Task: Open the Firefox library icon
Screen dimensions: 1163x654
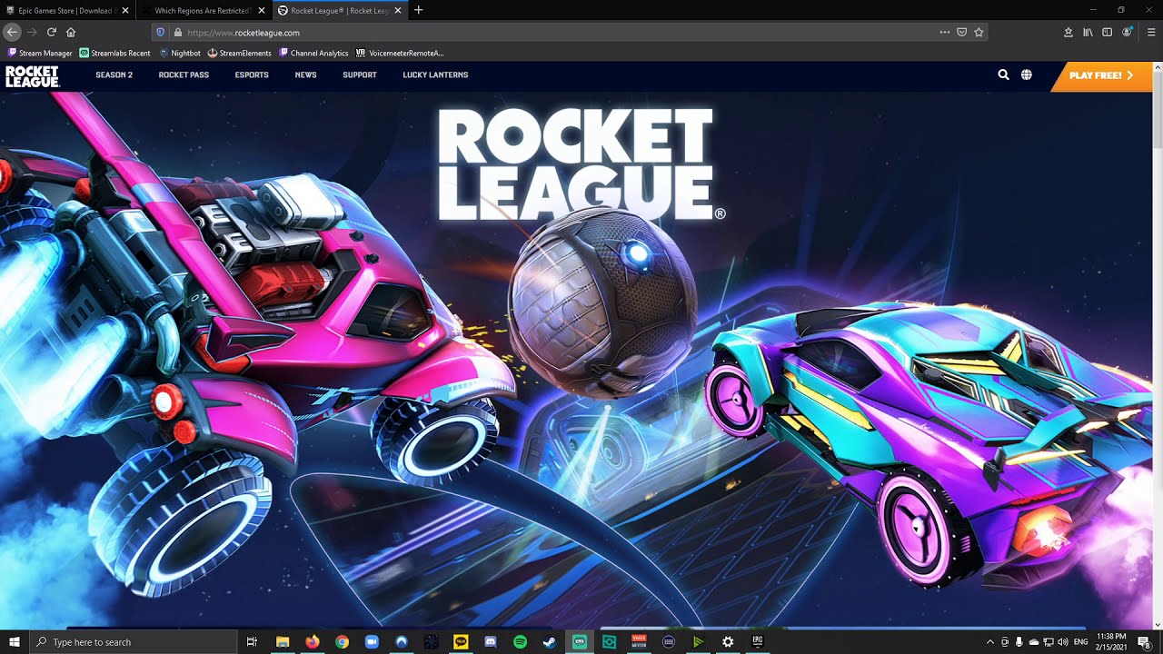Action: pyautogui.click(x=1088, y=32)
